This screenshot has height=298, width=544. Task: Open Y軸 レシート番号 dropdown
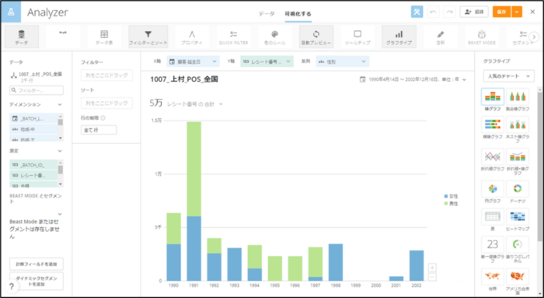267,61
